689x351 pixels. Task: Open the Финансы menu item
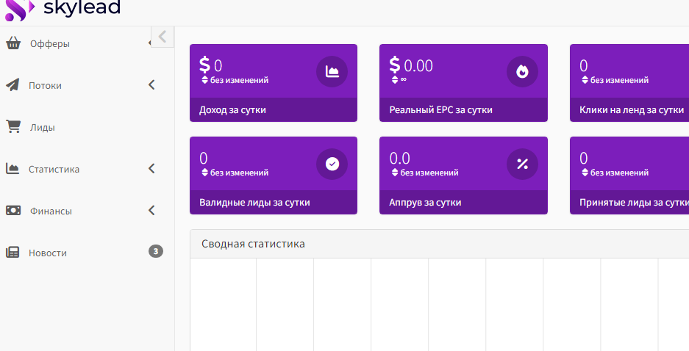click(x=51, y=211)
